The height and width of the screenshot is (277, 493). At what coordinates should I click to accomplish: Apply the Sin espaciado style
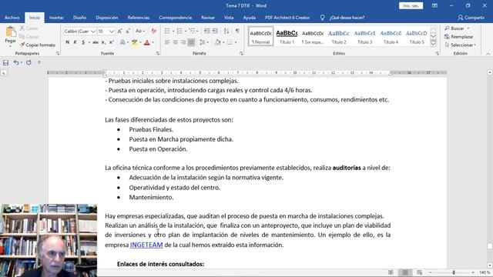point(313,36)
